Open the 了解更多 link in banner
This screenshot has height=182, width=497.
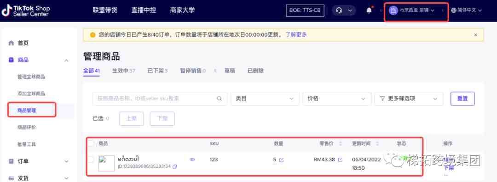coord(296,35)
